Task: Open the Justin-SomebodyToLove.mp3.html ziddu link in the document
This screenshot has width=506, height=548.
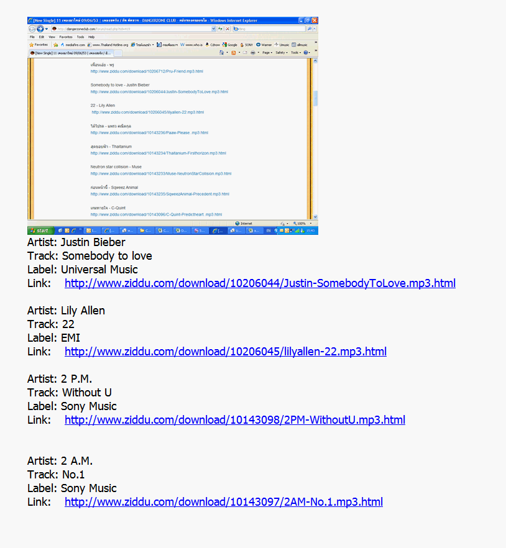Action: coord(260,283)
